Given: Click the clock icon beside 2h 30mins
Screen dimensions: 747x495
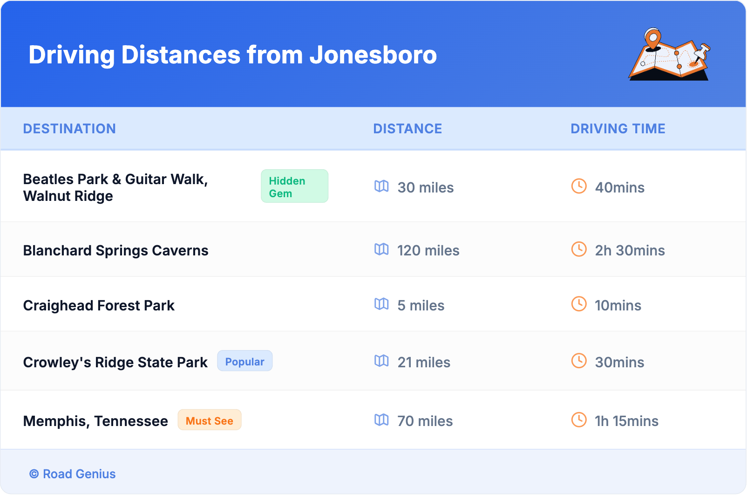Looking at the screenshot, I should [x=579, y=249].
